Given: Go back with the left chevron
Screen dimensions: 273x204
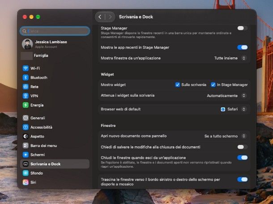Looking at the screenshot, I should (100, 17).
